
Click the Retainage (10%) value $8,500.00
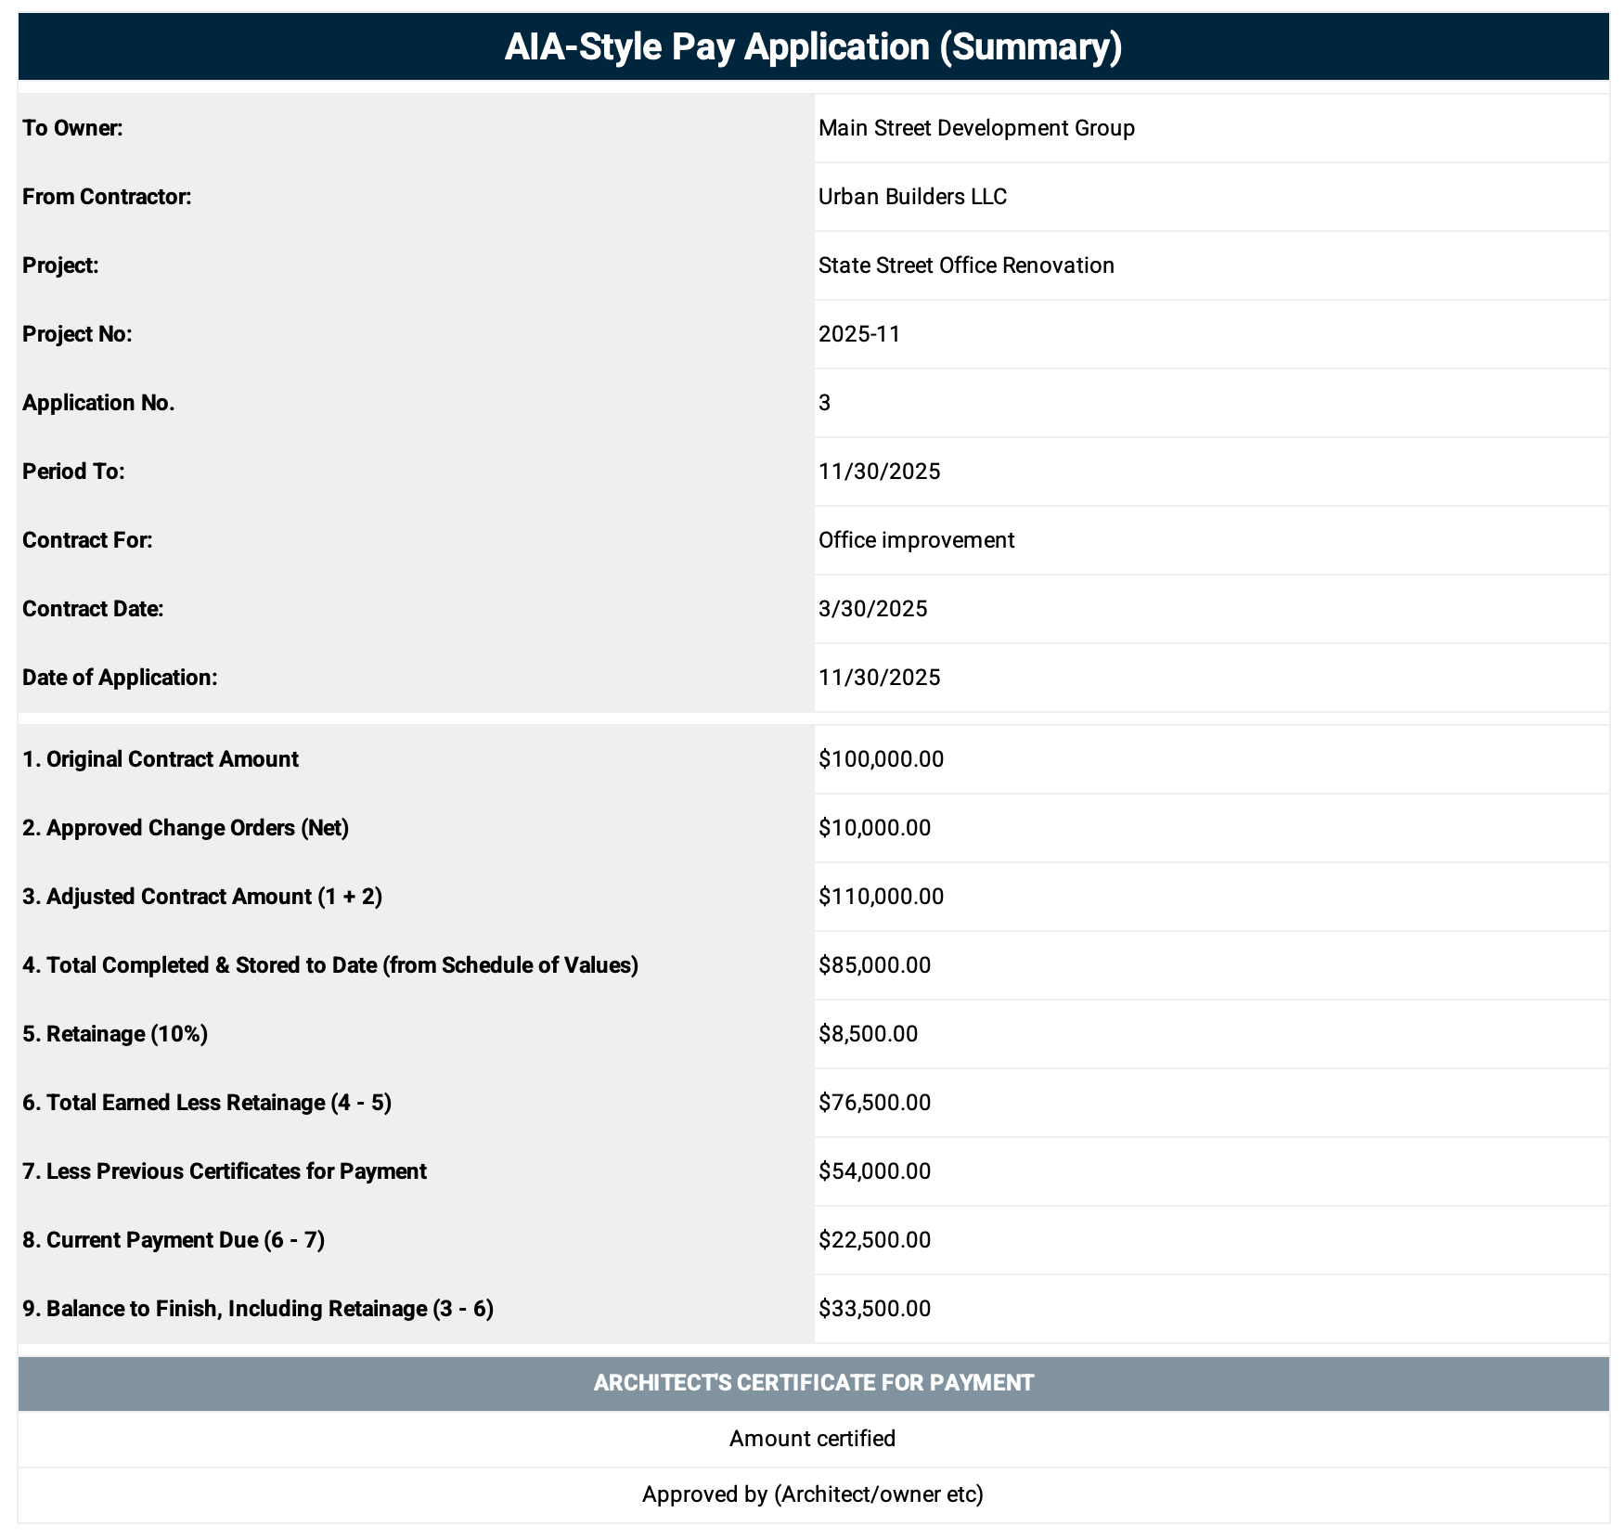tap(867, 1033)
